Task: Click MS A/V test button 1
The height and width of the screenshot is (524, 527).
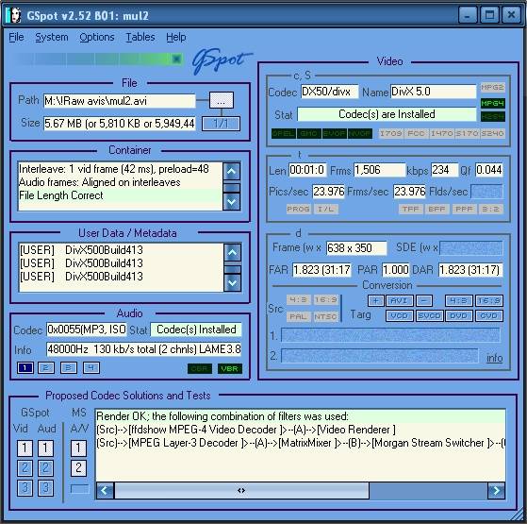Action: coord(78,448)
